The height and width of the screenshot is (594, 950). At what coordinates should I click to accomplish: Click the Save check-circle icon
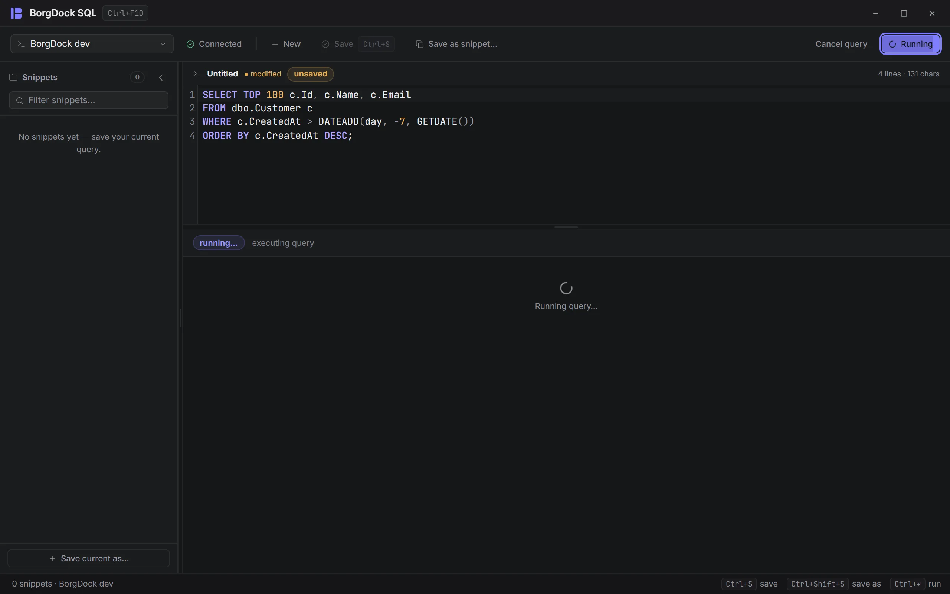325,44
